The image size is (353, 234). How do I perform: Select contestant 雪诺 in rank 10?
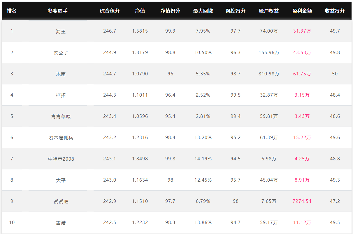61,223
